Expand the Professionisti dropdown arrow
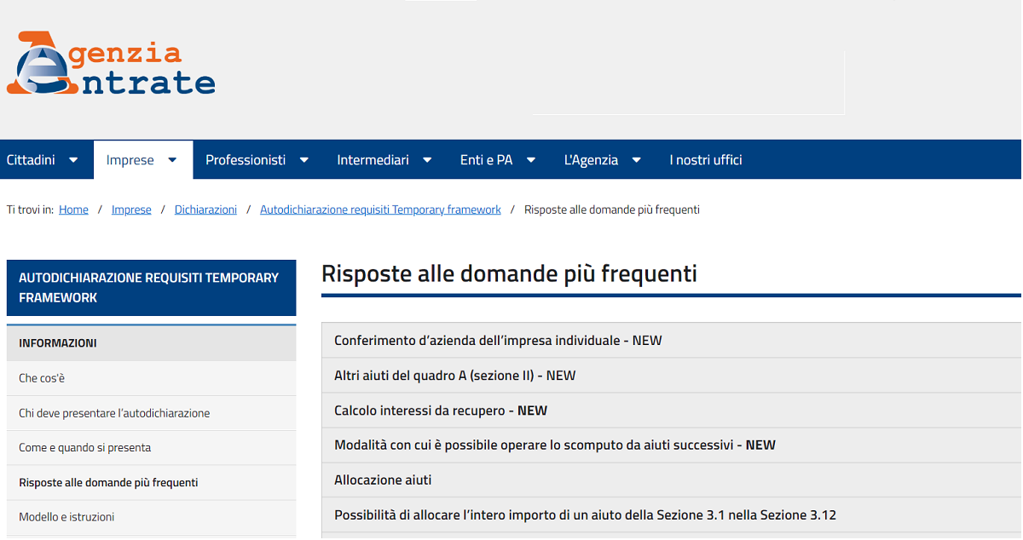1023x540 pixels. (304, 160)
